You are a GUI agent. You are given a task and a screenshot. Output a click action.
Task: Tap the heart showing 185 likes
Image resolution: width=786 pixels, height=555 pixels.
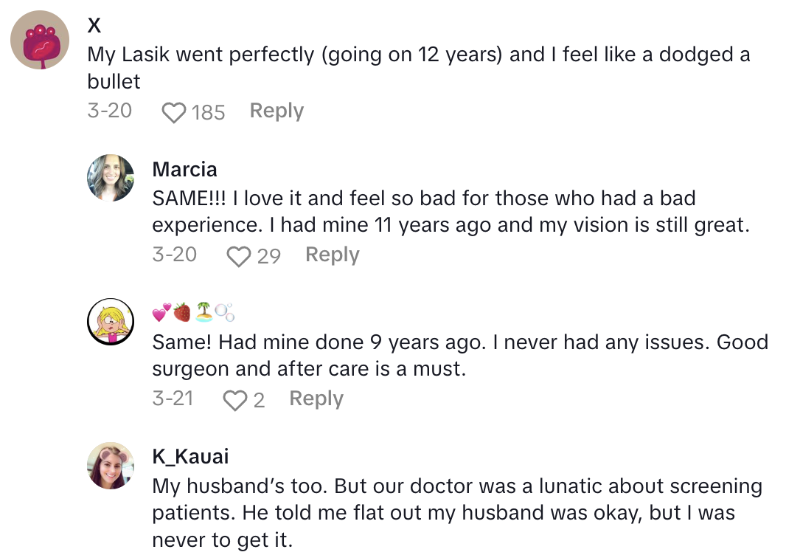173,110
